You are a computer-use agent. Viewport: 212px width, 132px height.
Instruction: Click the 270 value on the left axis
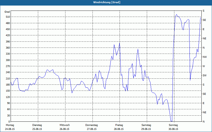pos(8,66)
